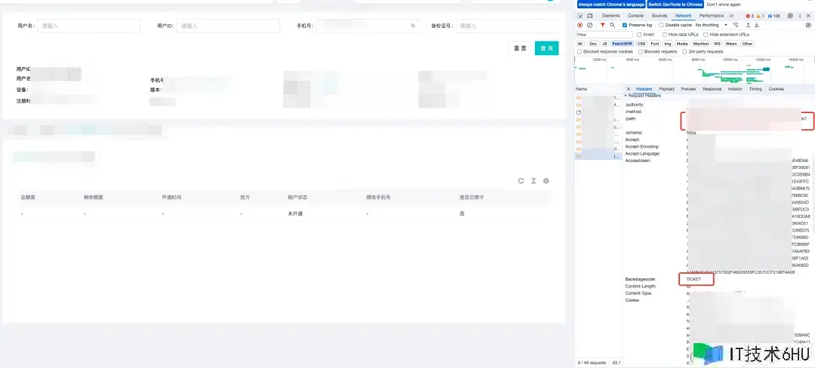Viewport: 815px width, 368px height.
Task: Click Switch DevTools to Chinese button
Action: (675, 5)
